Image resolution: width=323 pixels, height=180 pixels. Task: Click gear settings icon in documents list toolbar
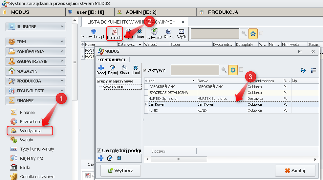(x=253, y=33)
